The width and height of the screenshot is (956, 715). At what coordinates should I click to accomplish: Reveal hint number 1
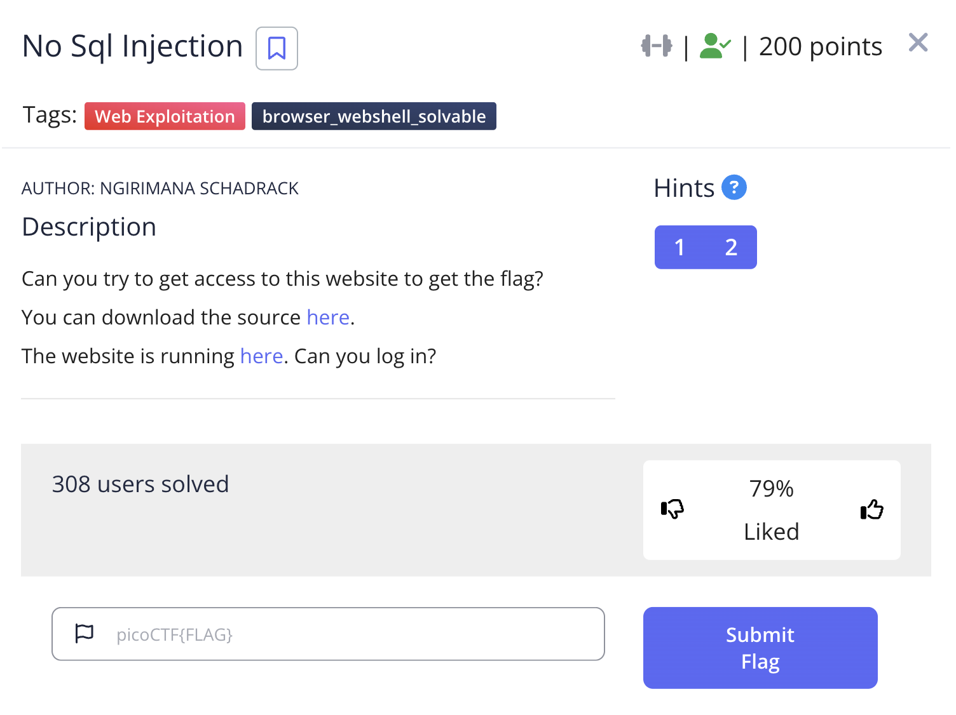pyautogui.click(x=679, y=247)
